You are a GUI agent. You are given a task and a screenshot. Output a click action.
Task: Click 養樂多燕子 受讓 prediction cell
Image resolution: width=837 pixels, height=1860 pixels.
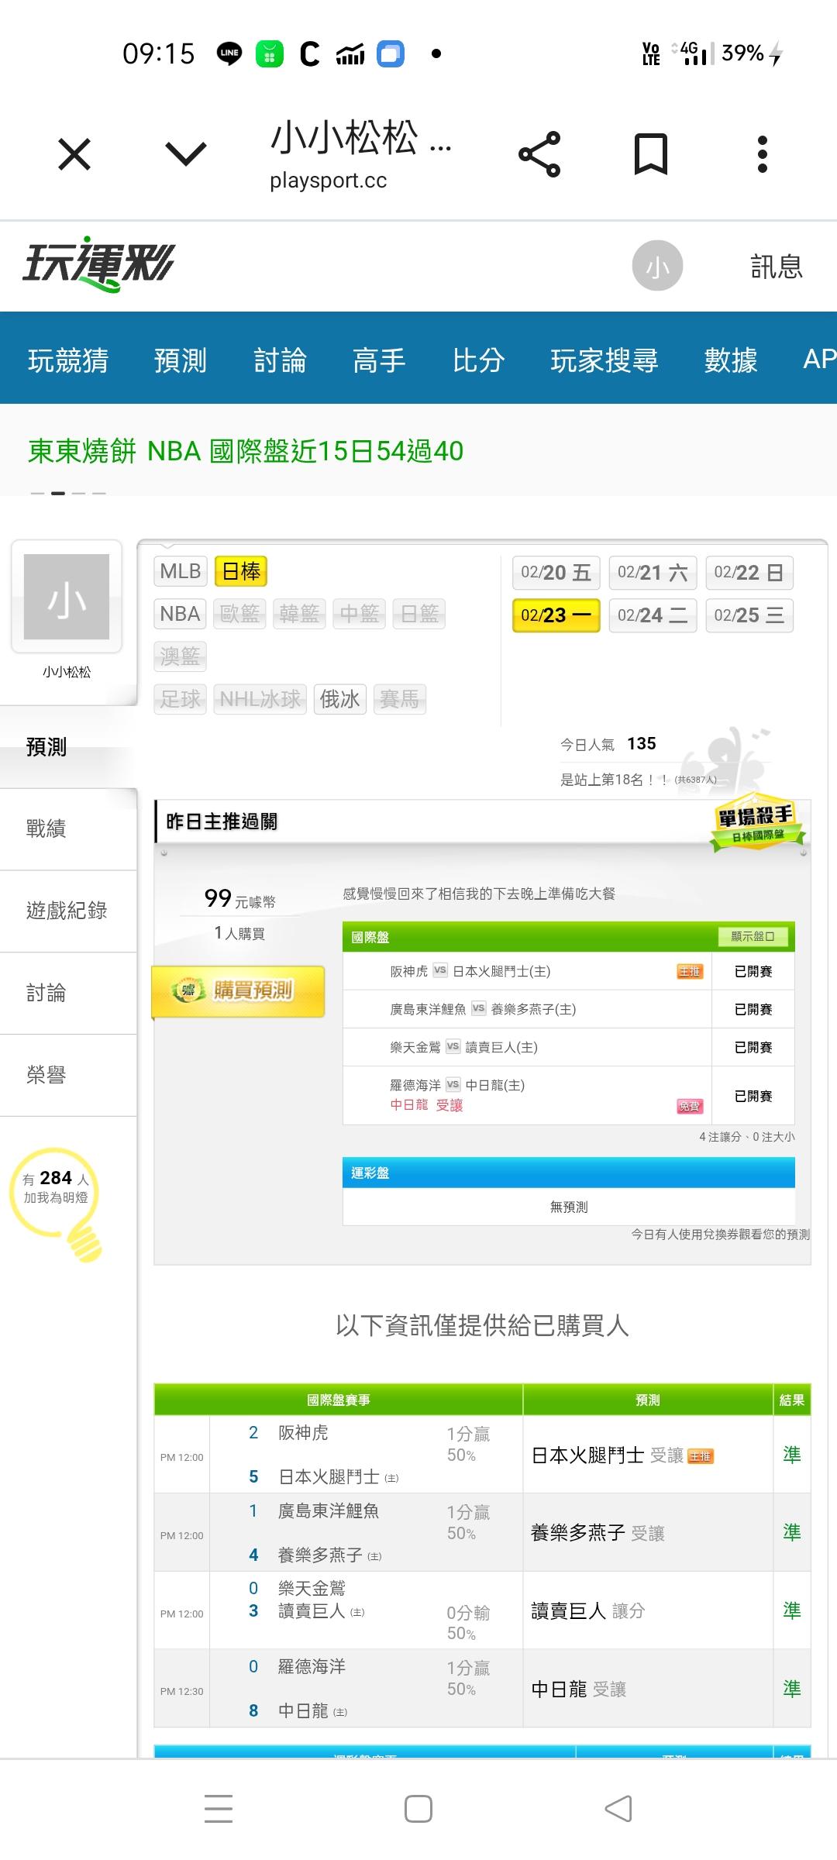pyautogui.click(x=648, y=1533)
